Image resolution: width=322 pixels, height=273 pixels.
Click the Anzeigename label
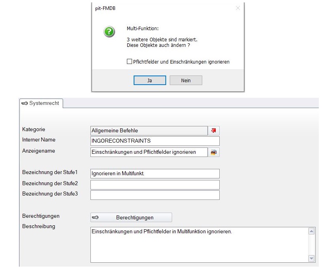[38, 151]
